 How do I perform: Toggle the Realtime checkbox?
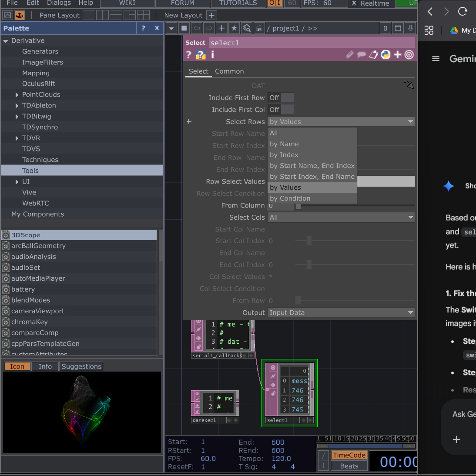tap(354, 3)
